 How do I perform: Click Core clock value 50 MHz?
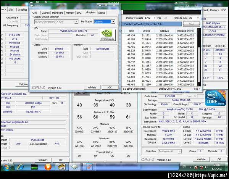59,49
